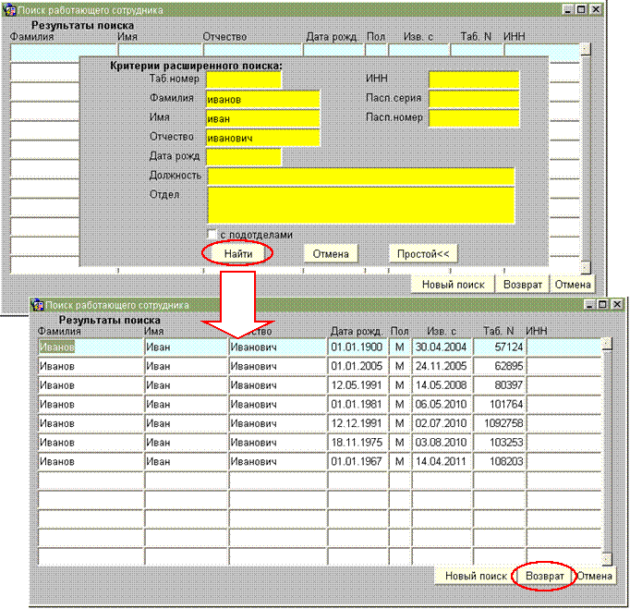Switch to simple search with Простой<<
Image resolution: width=630 pixels, height=609 pixels.
(423, 253)
